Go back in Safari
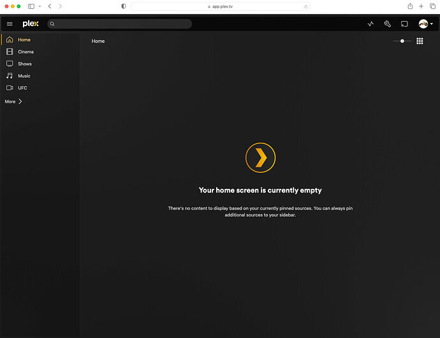440x338 pixels. (50, 6)
